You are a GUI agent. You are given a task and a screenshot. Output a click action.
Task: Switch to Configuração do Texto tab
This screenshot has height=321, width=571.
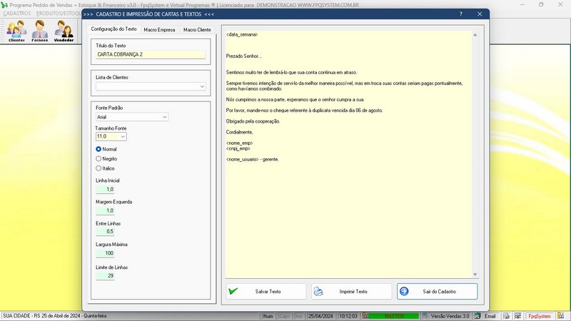(x=113, y=29)
